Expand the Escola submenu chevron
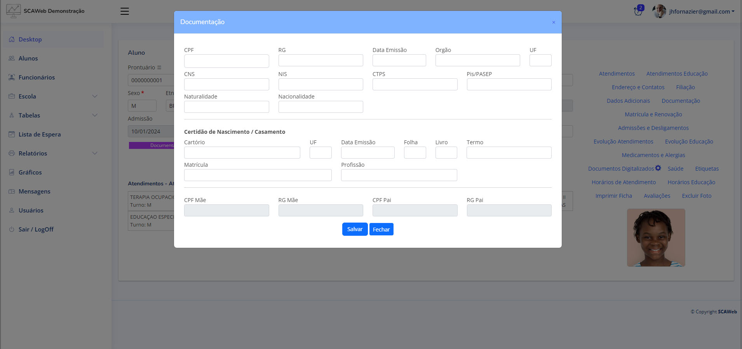Screen dimensions: 742x349 [x=95, y=97]
